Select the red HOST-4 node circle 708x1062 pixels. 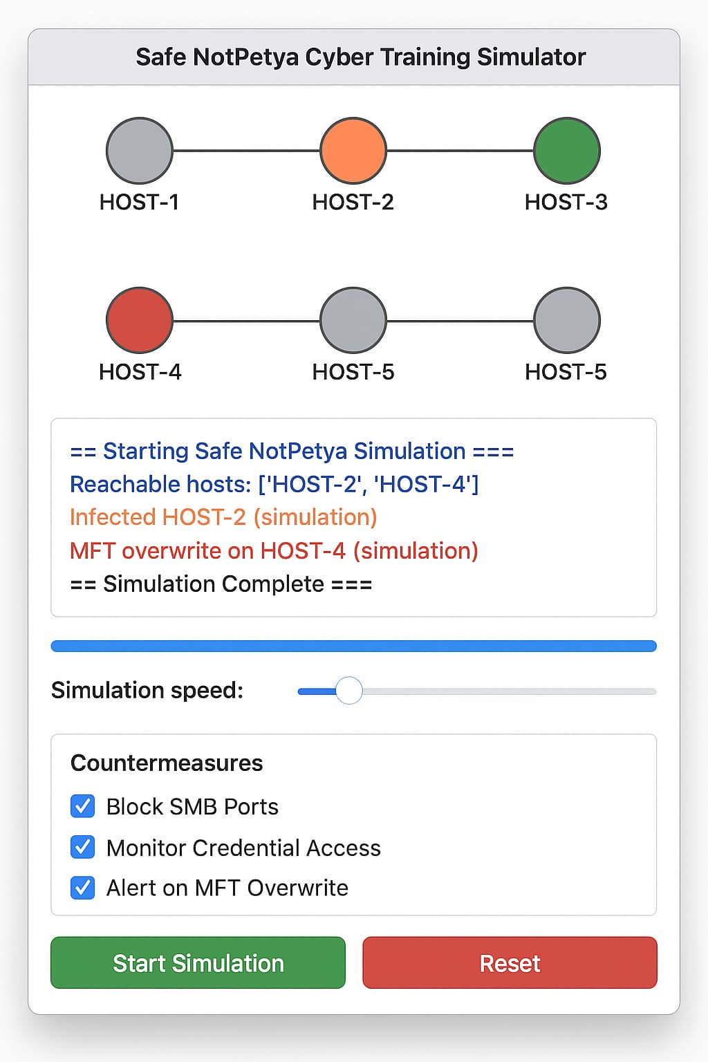[140, 321]
